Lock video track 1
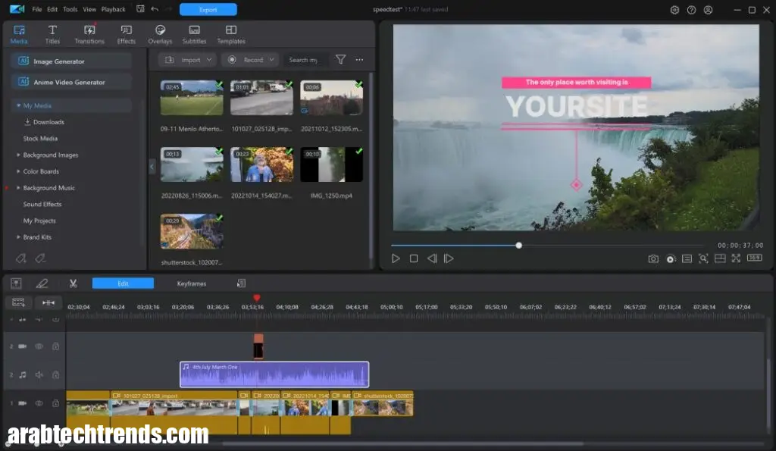This screenshot has height=451, width=776. click(55, 403)
